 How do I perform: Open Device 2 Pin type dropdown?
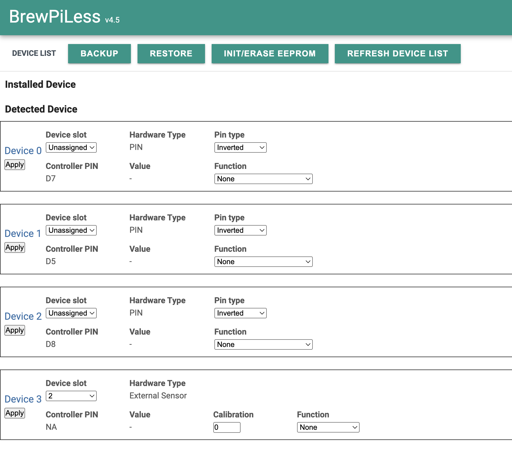(x=240, y=313)
